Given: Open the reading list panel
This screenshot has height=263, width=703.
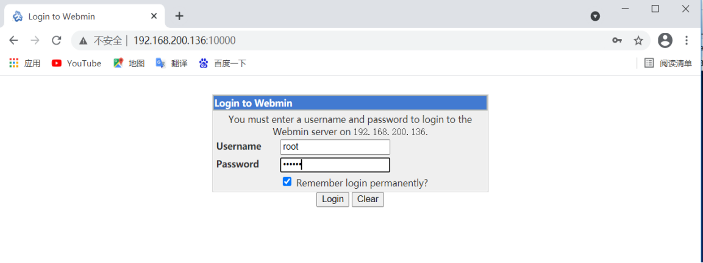Looking at the screenshot, I should point(668,63).
